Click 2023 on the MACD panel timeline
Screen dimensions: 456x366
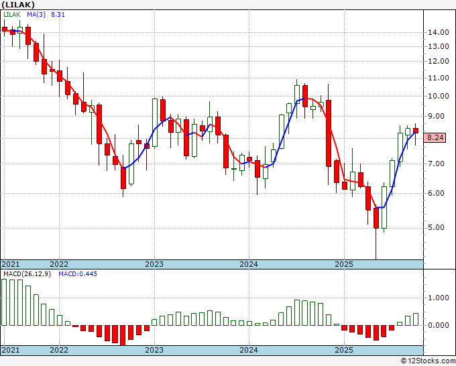pyautogui.click(x=154, y=350)
